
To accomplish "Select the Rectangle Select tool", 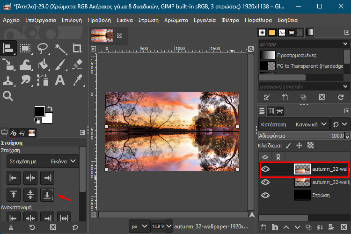I will click(x=25, y=48).
